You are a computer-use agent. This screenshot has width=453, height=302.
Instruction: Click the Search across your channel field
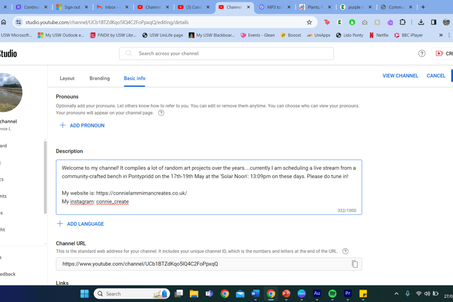pyautogui.click(x=226, y=54)
